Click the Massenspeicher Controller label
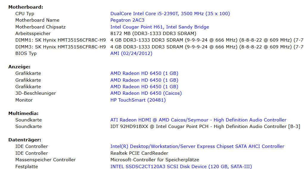Image resolution: width=304 pixels, height=169 pixels. click(x=46, y=160)
